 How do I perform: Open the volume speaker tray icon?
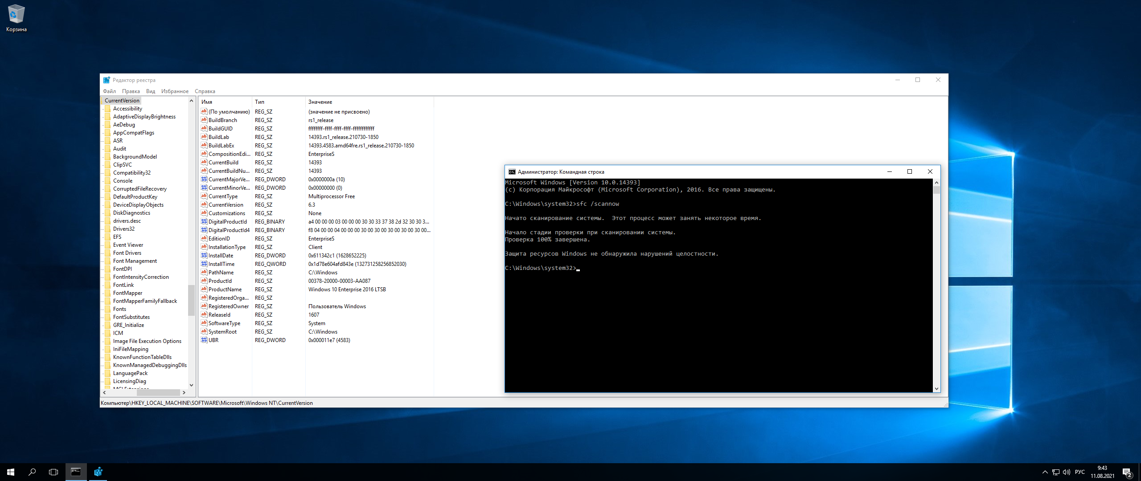(1067, 472)
